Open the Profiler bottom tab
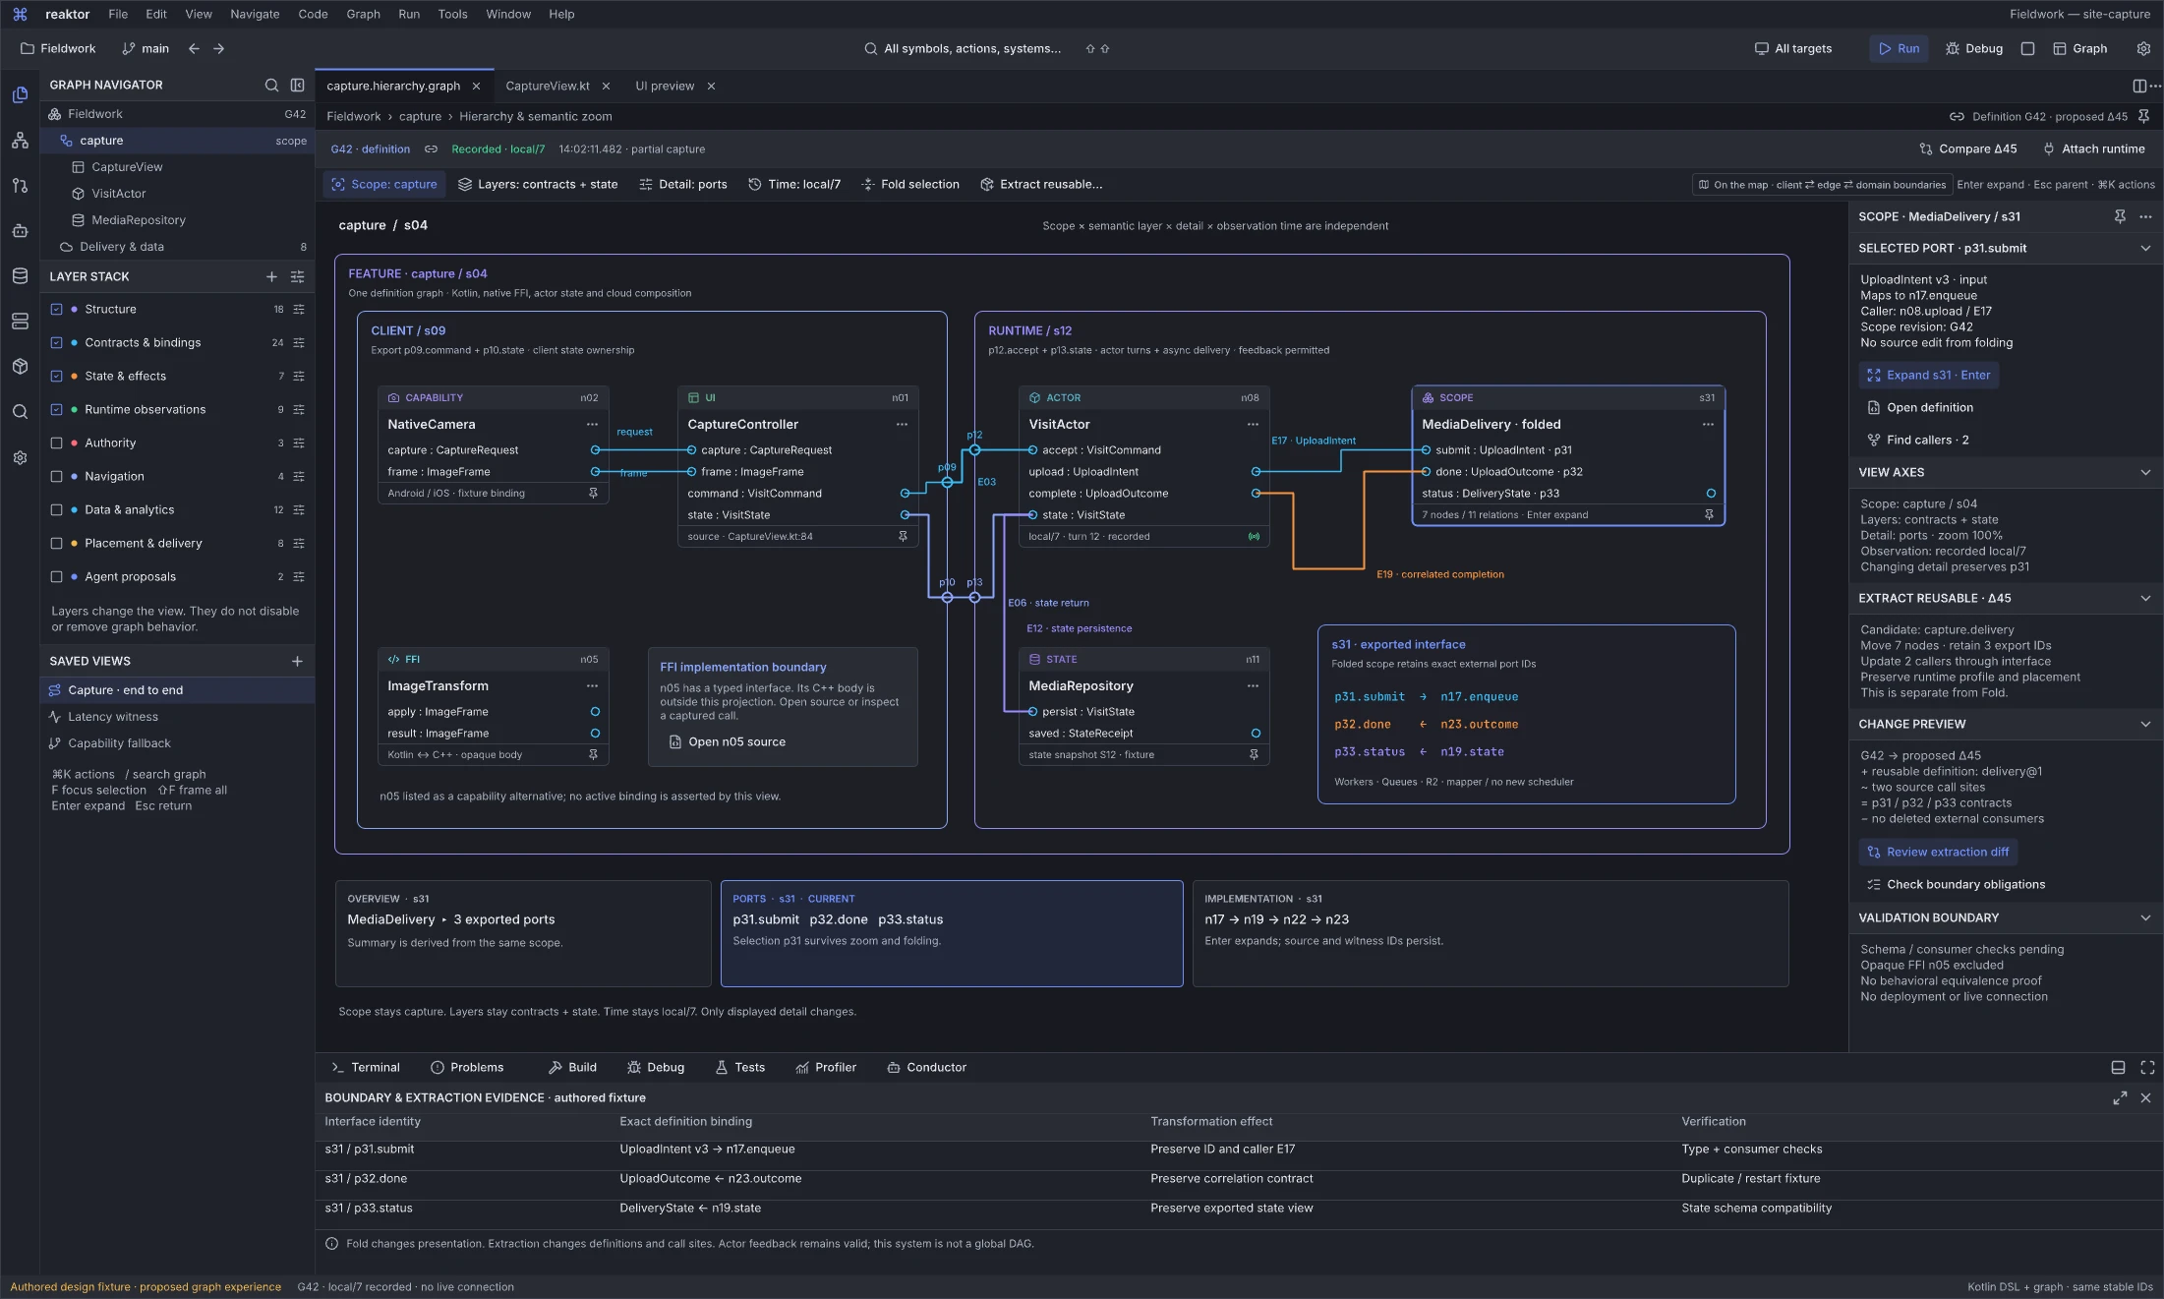The image size is (2164, 1299). (x=826, y=1068)
